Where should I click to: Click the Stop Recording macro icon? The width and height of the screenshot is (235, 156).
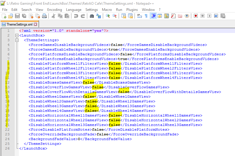pyautogui.click(x=202, y=16)
